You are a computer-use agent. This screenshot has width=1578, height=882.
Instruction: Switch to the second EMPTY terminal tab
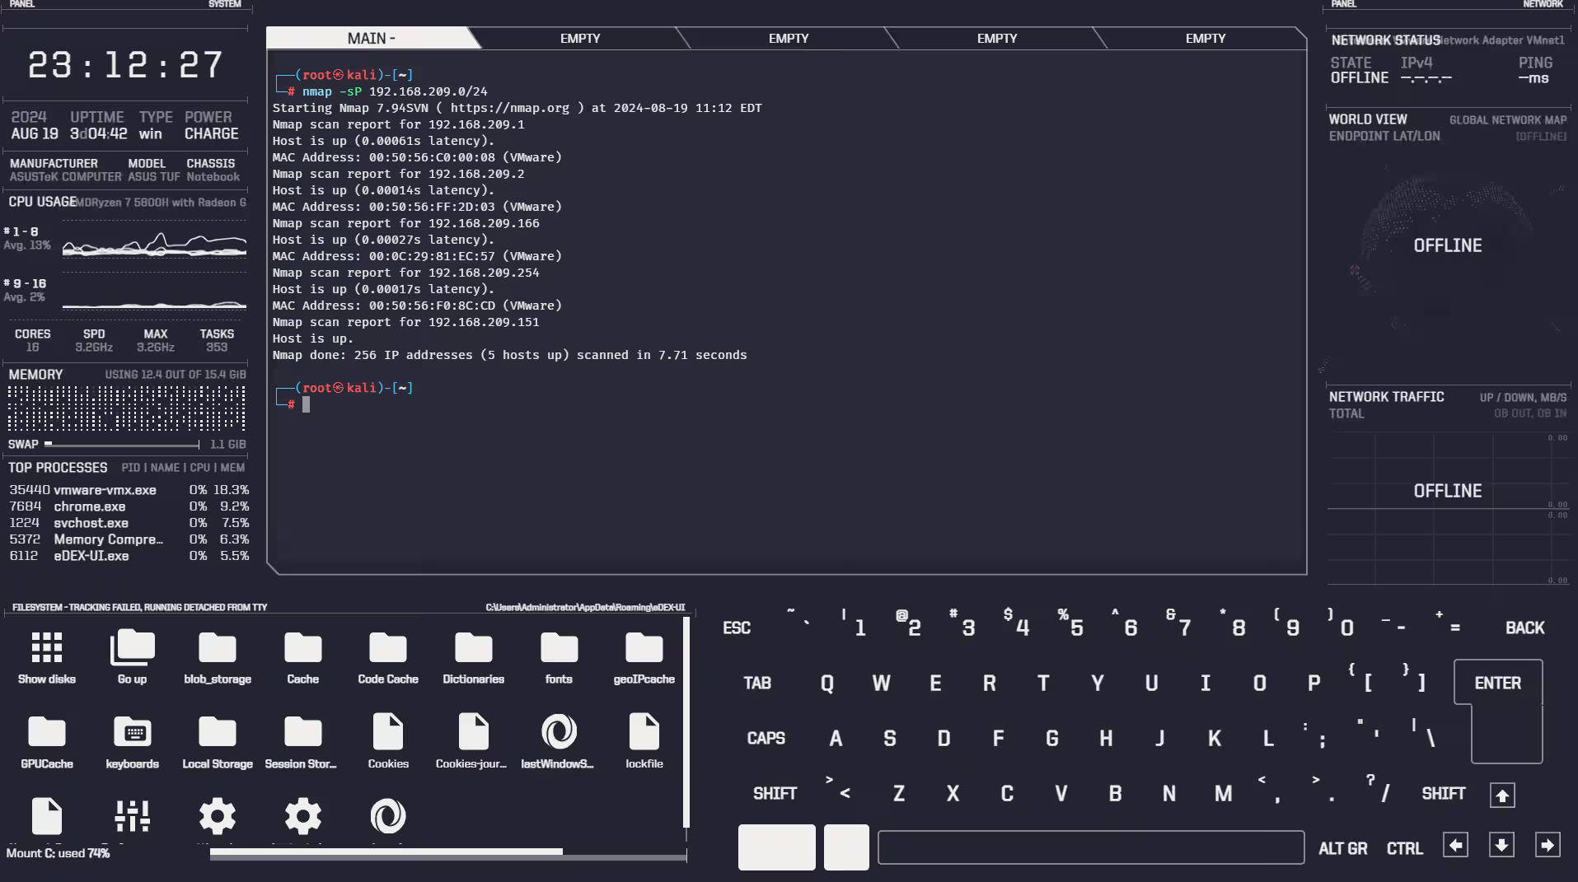pyautogui.click(x=788, y=39)
